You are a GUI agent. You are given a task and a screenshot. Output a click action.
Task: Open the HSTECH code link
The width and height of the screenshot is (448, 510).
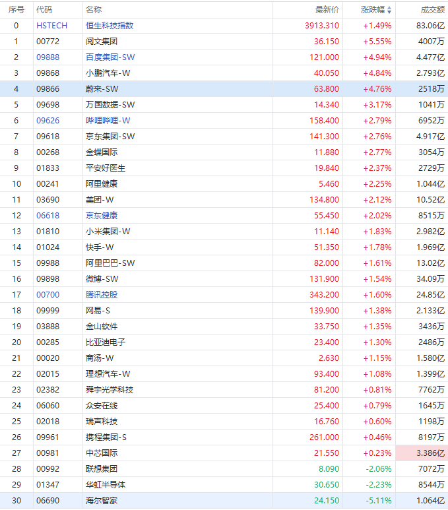pos(51,26)
